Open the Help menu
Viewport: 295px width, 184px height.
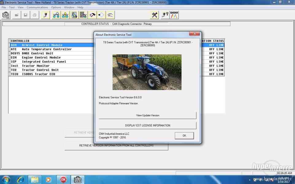click(80, 7)
